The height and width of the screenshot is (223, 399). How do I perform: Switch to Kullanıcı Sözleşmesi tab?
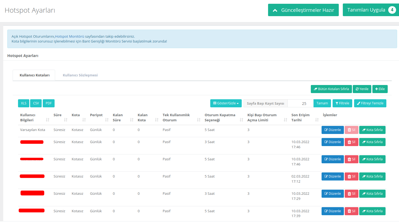[80, 75]
